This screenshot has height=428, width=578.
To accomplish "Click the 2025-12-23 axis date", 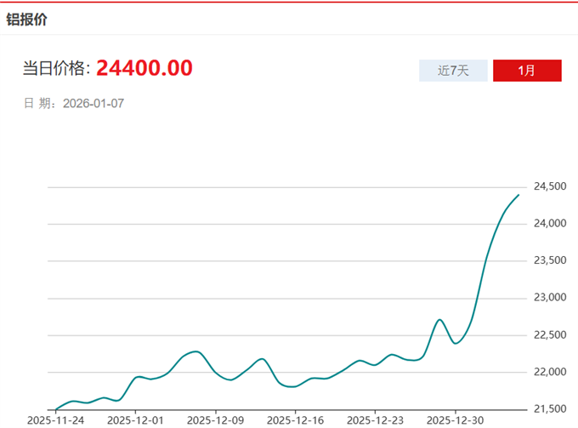I will [375, 420].
